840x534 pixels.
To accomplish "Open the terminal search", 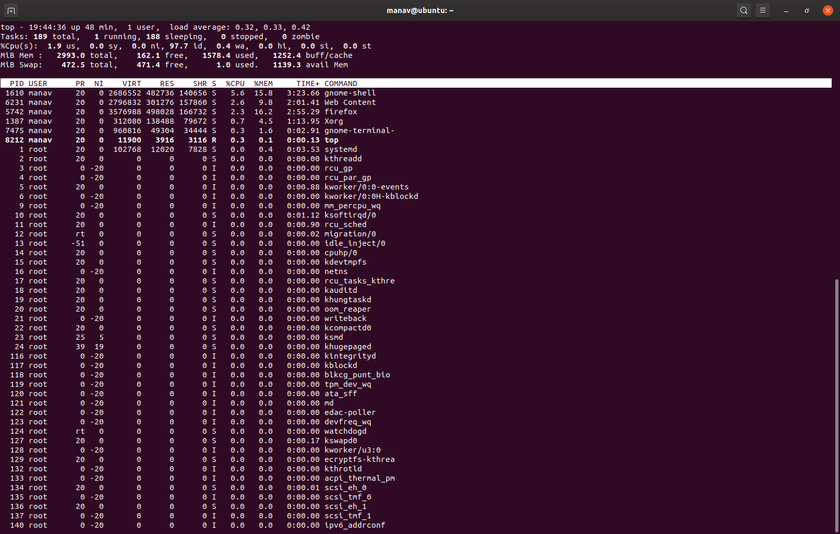I will [743, 10].
